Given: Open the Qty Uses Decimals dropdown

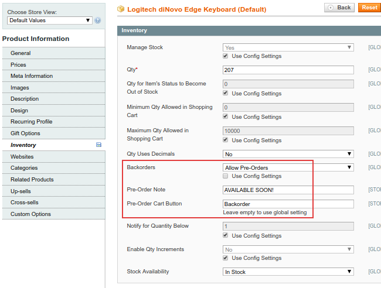Looking at the screenshot, I should [x=288, y=154].
